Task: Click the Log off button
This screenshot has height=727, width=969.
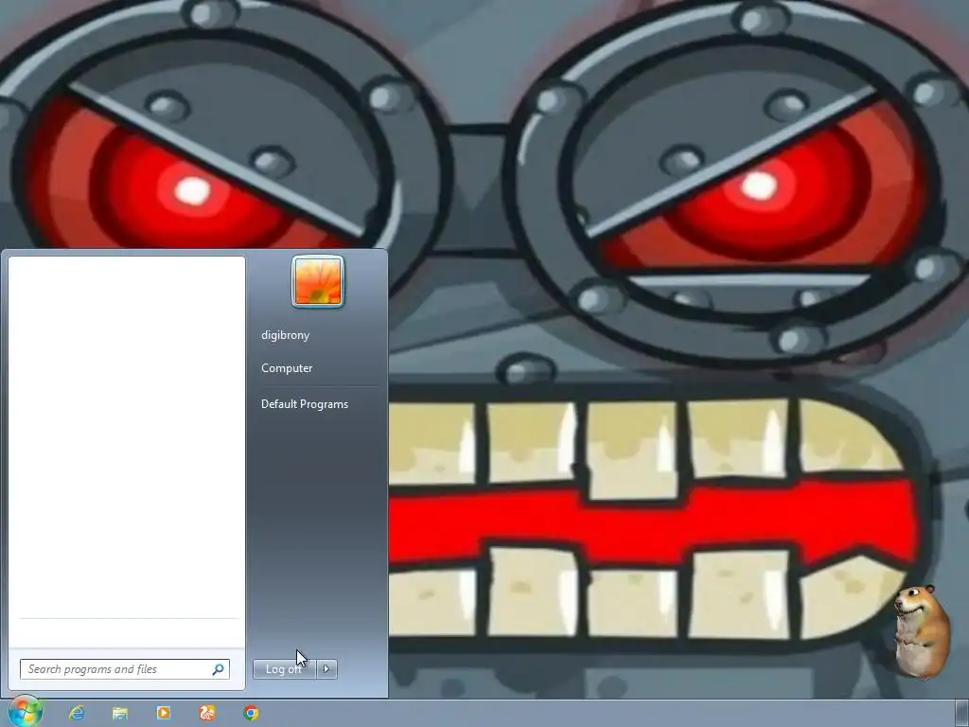Action: (284, 669)
